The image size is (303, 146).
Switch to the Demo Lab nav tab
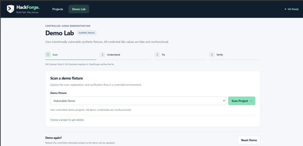[79, 9]
